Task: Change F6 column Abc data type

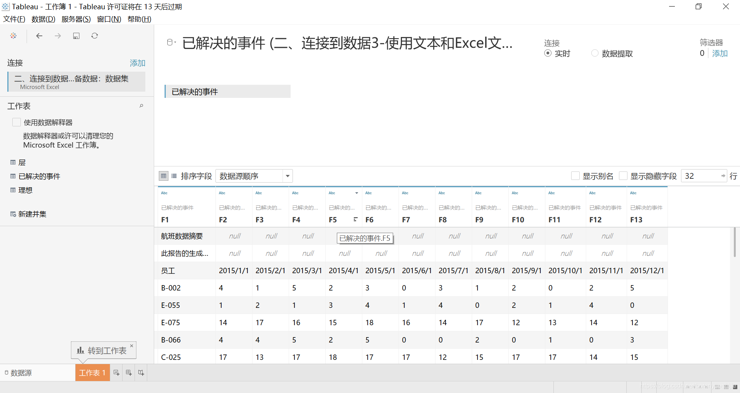Action: tap(368, 193)
